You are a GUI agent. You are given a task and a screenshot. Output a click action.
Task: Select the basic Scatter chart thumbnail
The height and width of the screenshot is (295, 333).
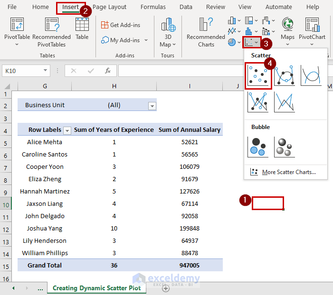258,75
